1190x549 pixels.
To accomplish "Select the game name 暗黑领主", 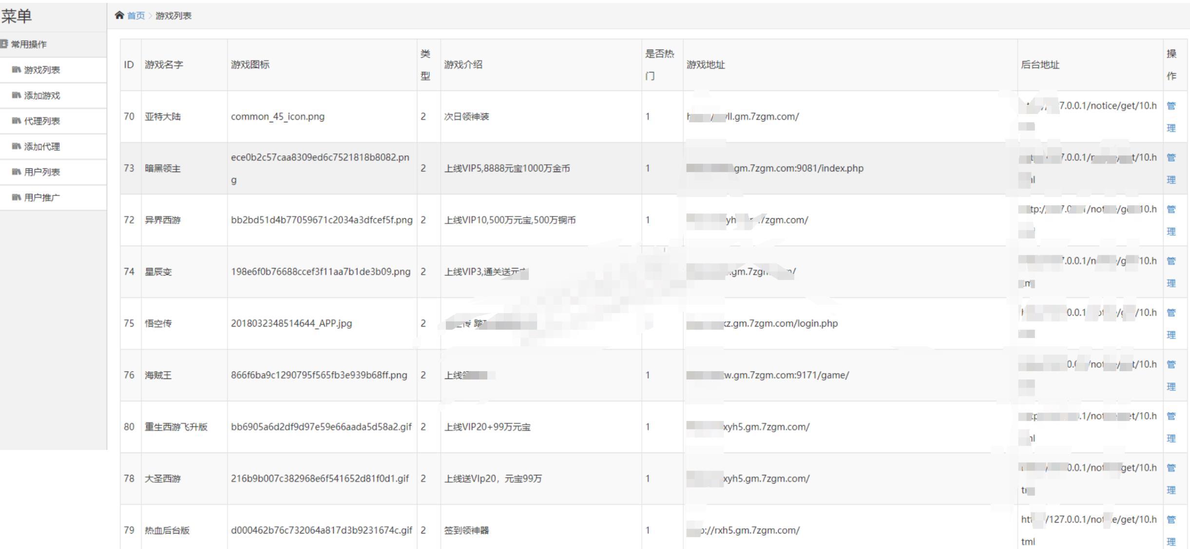I will pyautogui.click(x=163, y=168).
